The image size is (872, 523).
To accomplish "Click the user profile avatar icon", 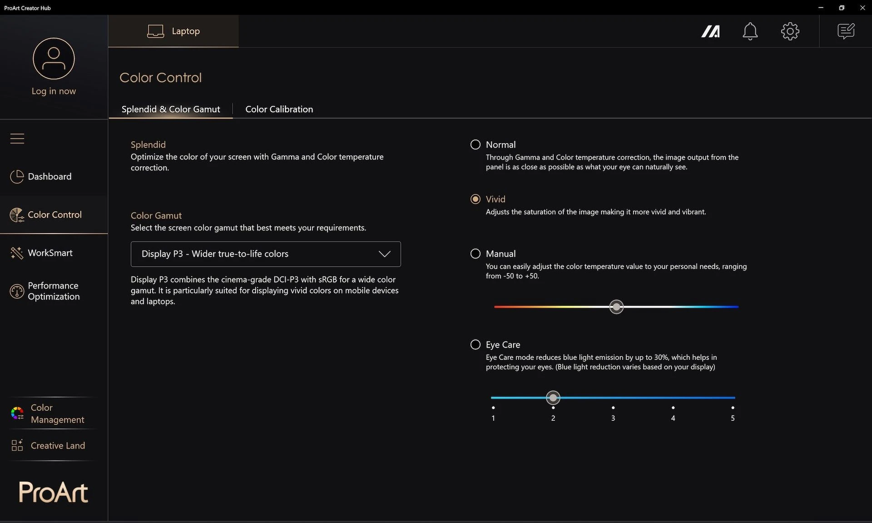I will tap(54, 59).
